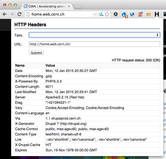This screenshot has height=159, width=166.
Task: Bookmark the page with the star icon
Action: [107, 14]
